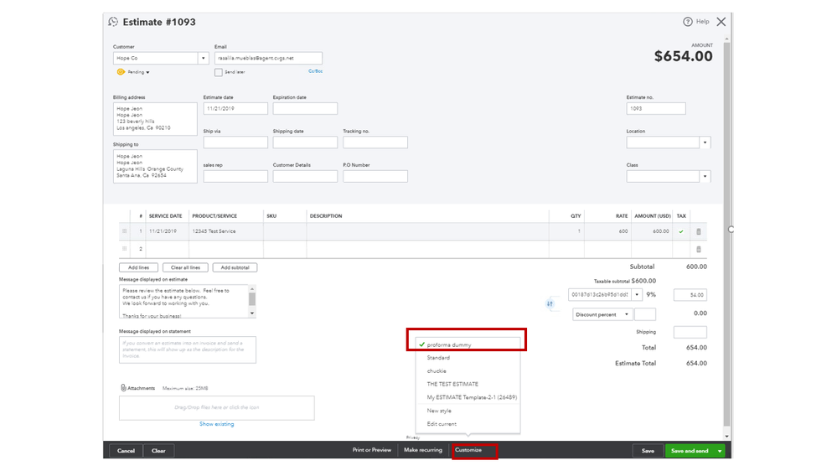837x471 pixels.
Task: Toggle the tax checkmark on line 1
Action: click(680, 231)
